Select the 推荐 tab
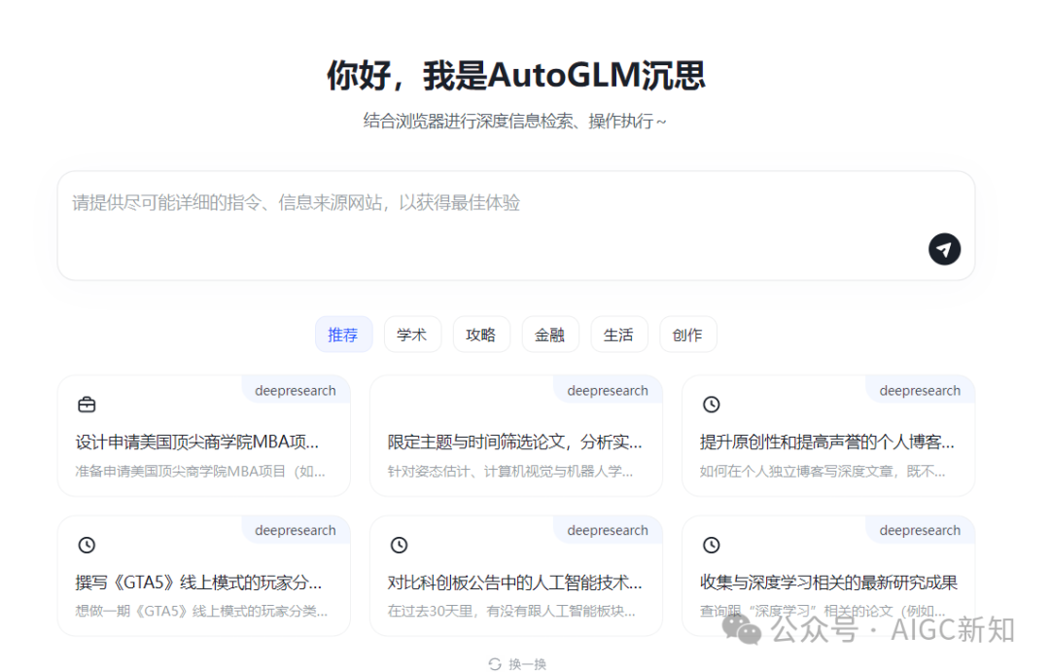Viewport: 1050px width, 672px height. (x=343, y=335)
